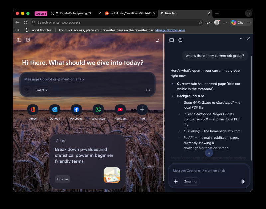Click the Copilot pane chat scrollbar
The width and height of the screenshot is (266, 209).
point(252,108)
